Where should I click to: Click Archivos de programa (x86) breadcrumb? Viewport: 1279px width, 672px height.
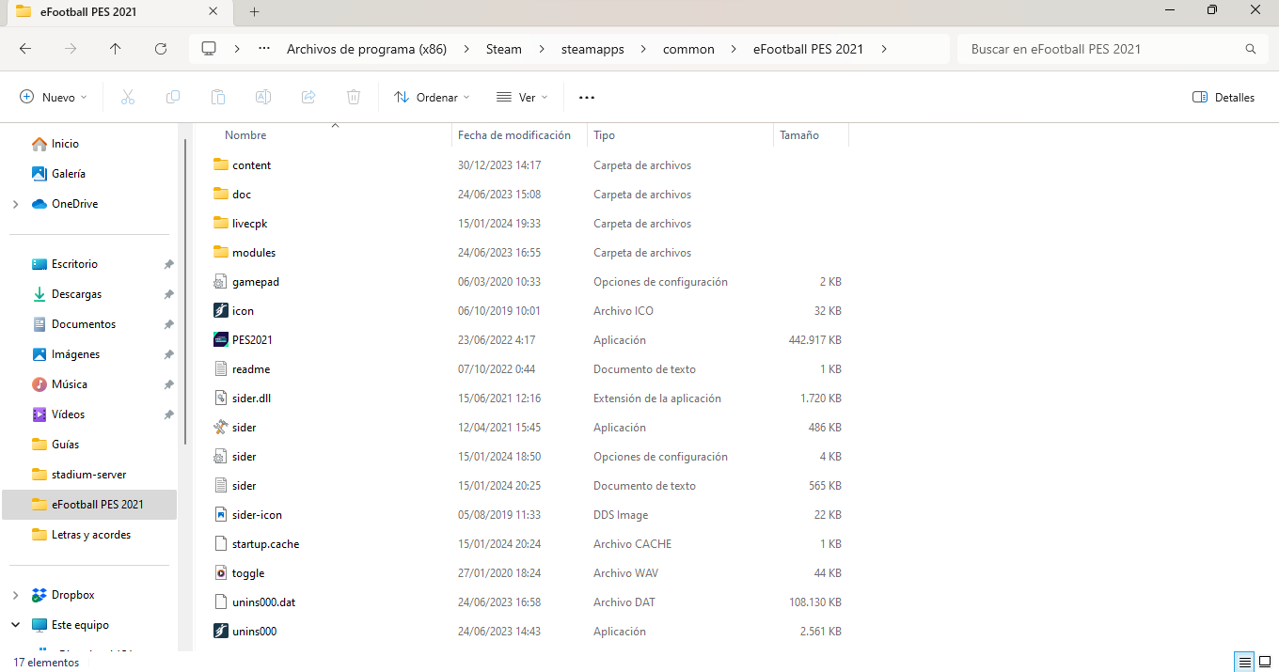click(367, 49)
